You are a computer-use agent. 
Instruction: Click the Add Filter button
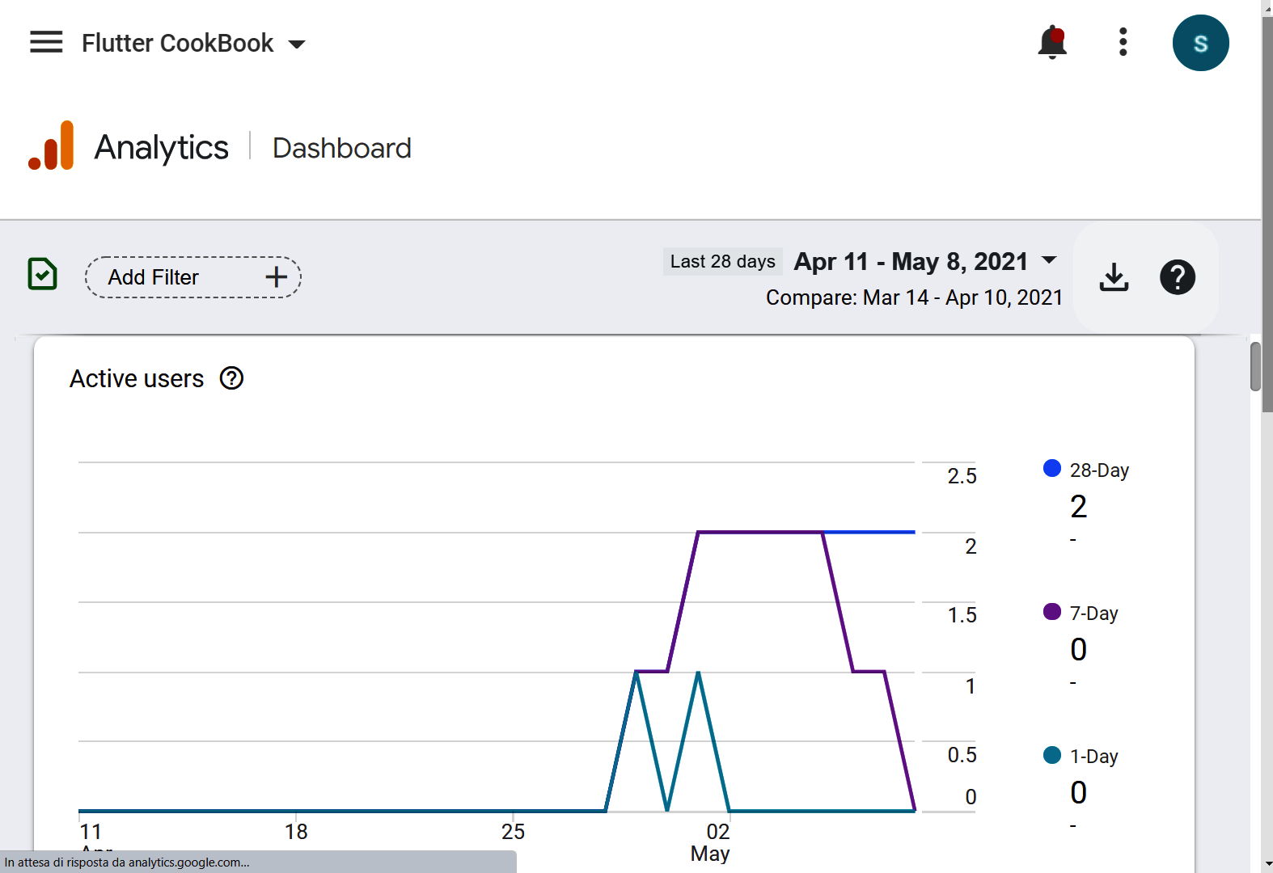(x=193, y=277)
